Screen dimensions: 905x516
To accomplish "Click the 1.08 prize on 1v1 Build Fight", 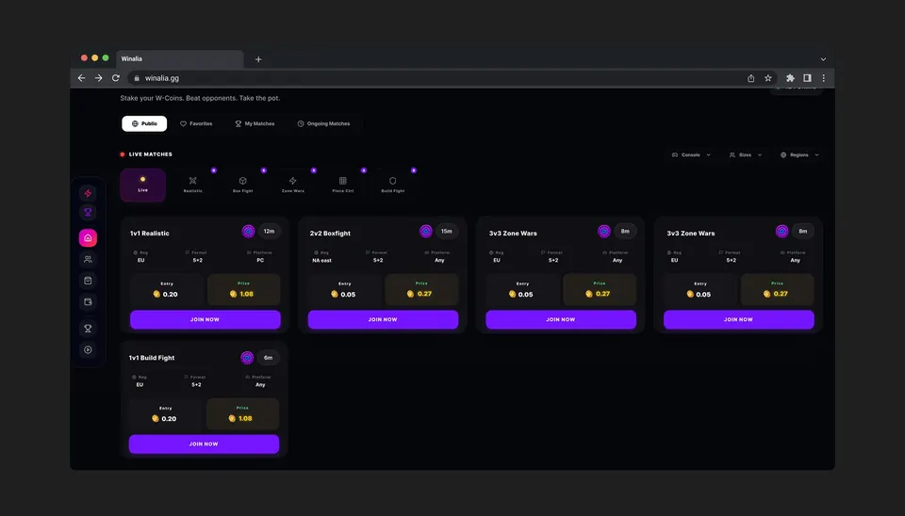I will tap(240, 419).
